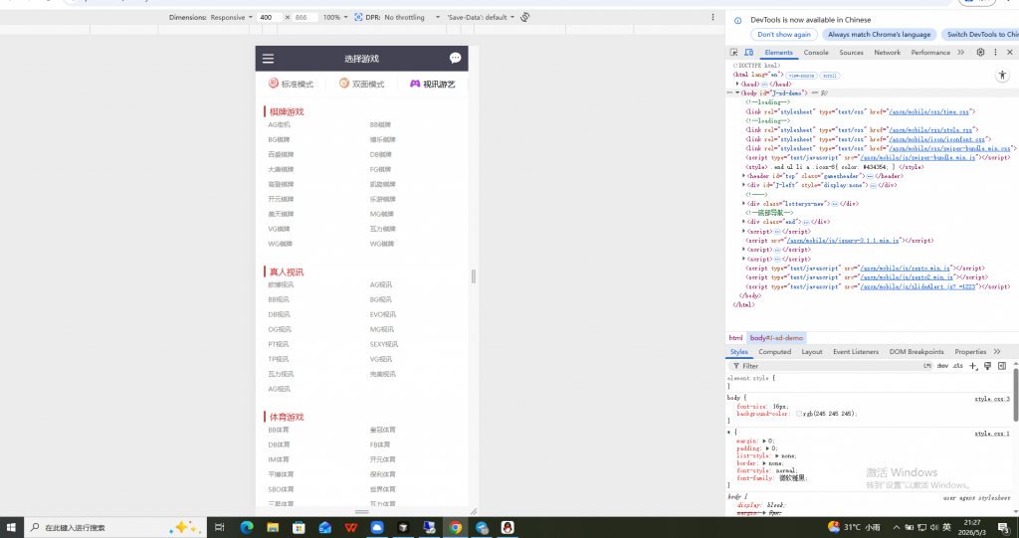Image resolution: width=1019 pixels, height=538 pixels.
Task: Open the Performance tab in DevTools
Action: click(x=930, y=53)
